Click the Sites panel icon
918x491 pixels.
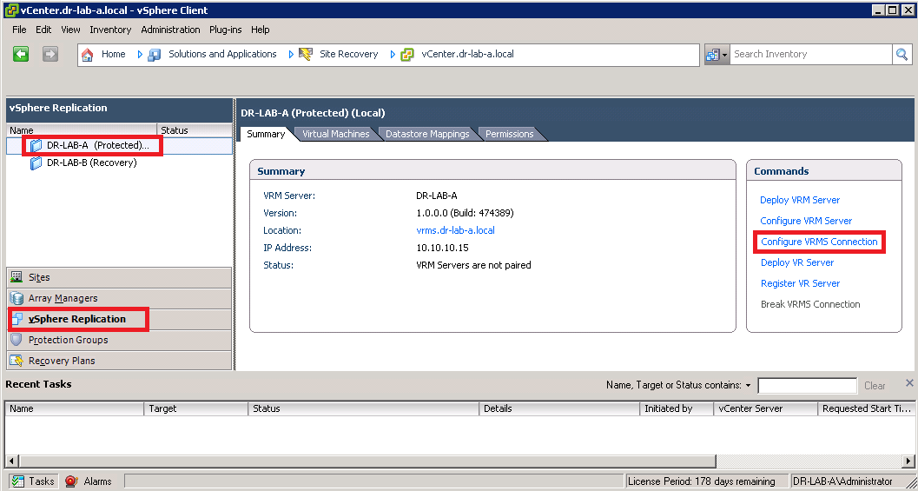(x=17, y=277)
